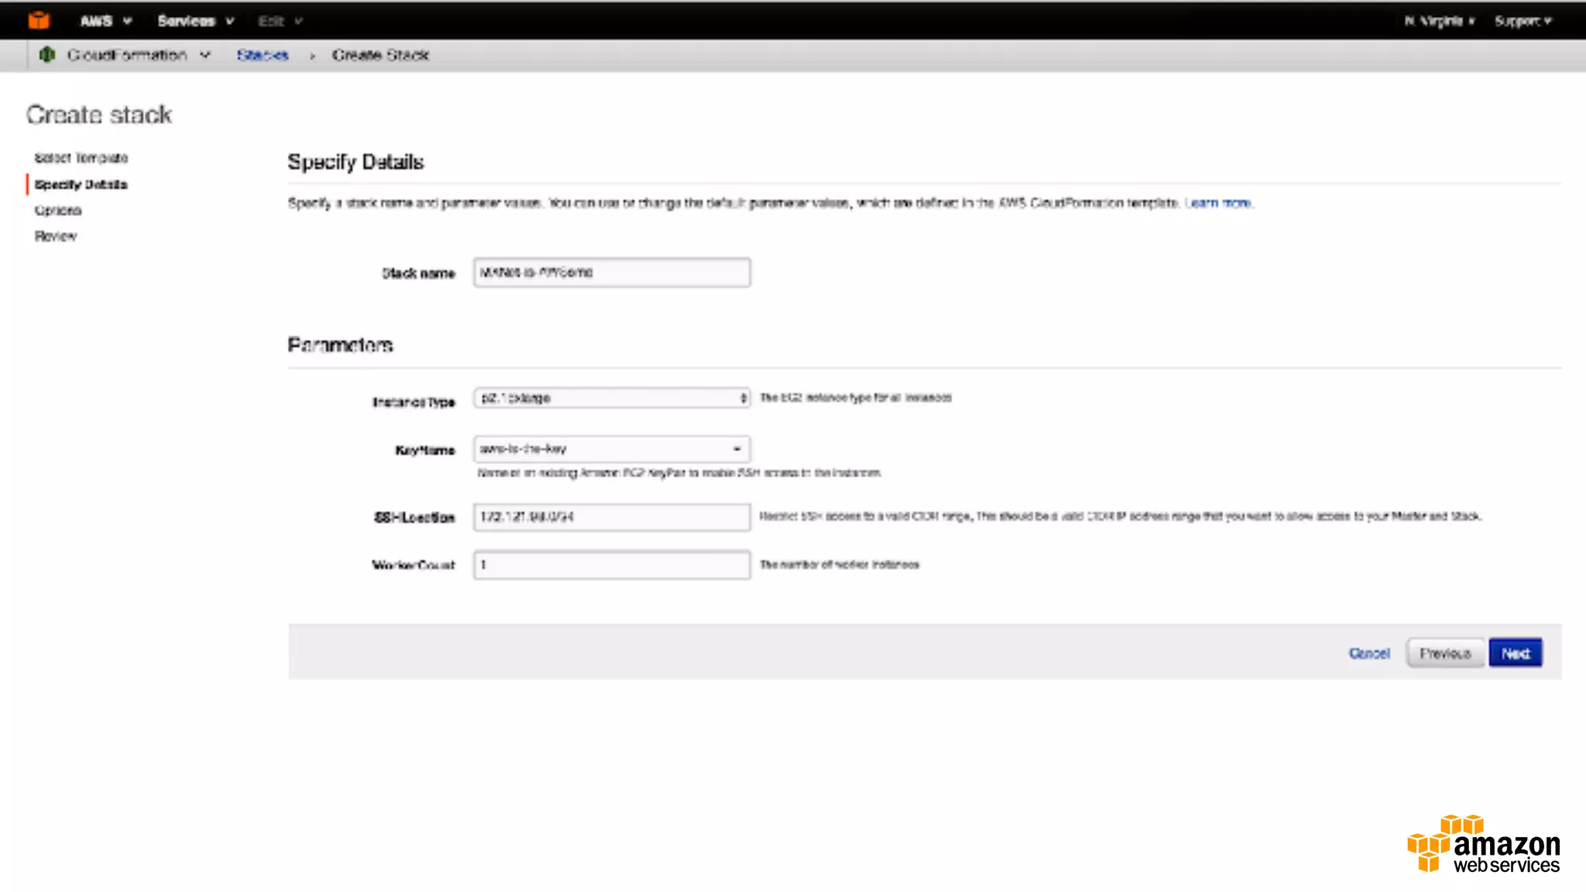Open the KeyName dropdown
This screenshot has width=1586, height=892.
pyautogui.click(x=612, y=449)
